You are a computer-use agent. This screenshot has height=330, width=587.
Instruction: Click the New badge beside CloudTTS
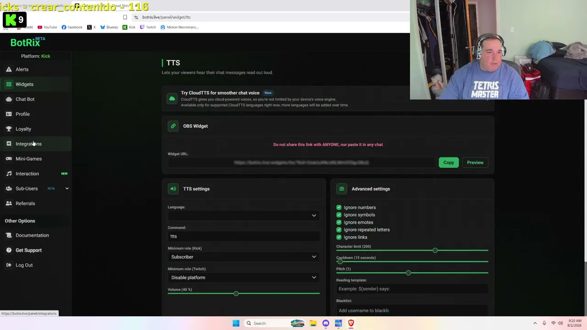[x=268, y=93]
